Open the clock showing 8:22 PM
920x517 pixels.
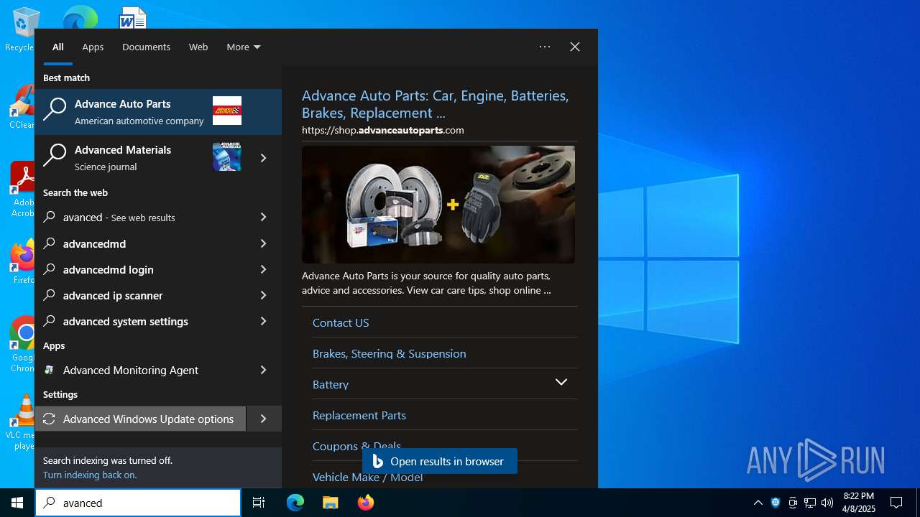(x=859, y=503)
